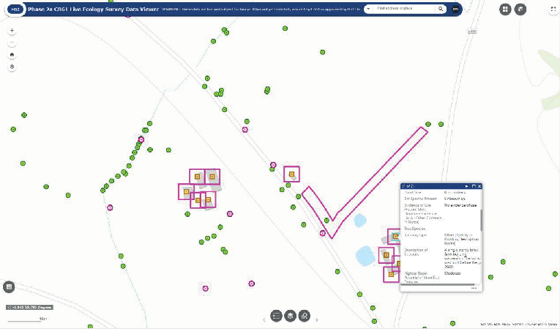
Task: Open the link icon in header bar
Action: [x=456, y=10]
